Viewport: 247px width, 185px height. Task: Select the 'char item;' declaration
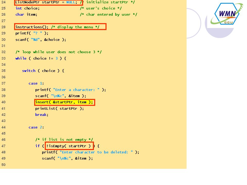pos(26,14)
